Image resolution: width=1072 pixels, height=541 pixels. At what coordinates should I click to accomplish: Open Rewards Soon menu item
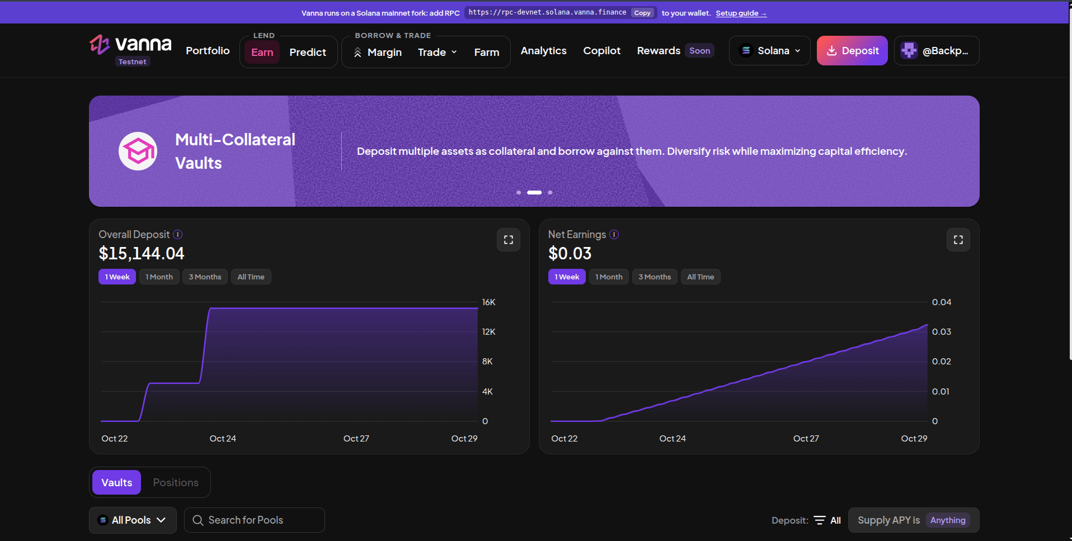pos(675,51)
